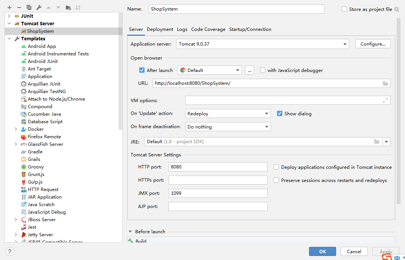The height and width of the screenshot is (260, 405).
Task: Enable Preserve sessions across restarts and redeploys
Action: (276, 180)
